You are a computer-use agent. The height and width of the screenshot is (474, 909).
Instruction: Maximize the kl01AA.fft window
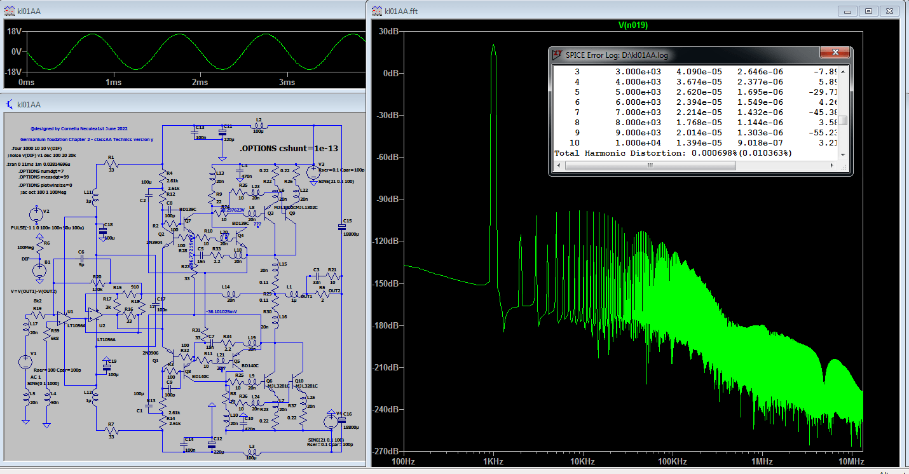(870, 11)
